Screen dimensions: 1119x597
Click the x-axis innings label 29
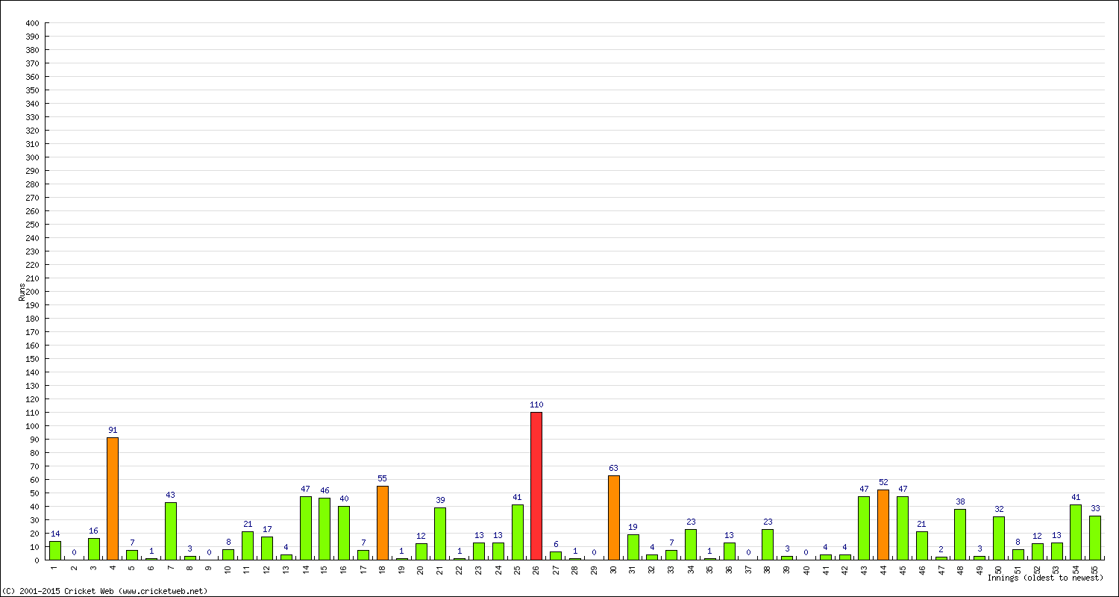(x=594, y=569)
